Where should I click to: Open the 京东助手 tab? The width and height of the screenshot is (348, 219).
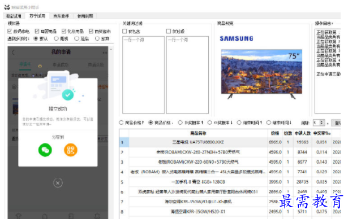pyautogui.click(x=61, y=16)
